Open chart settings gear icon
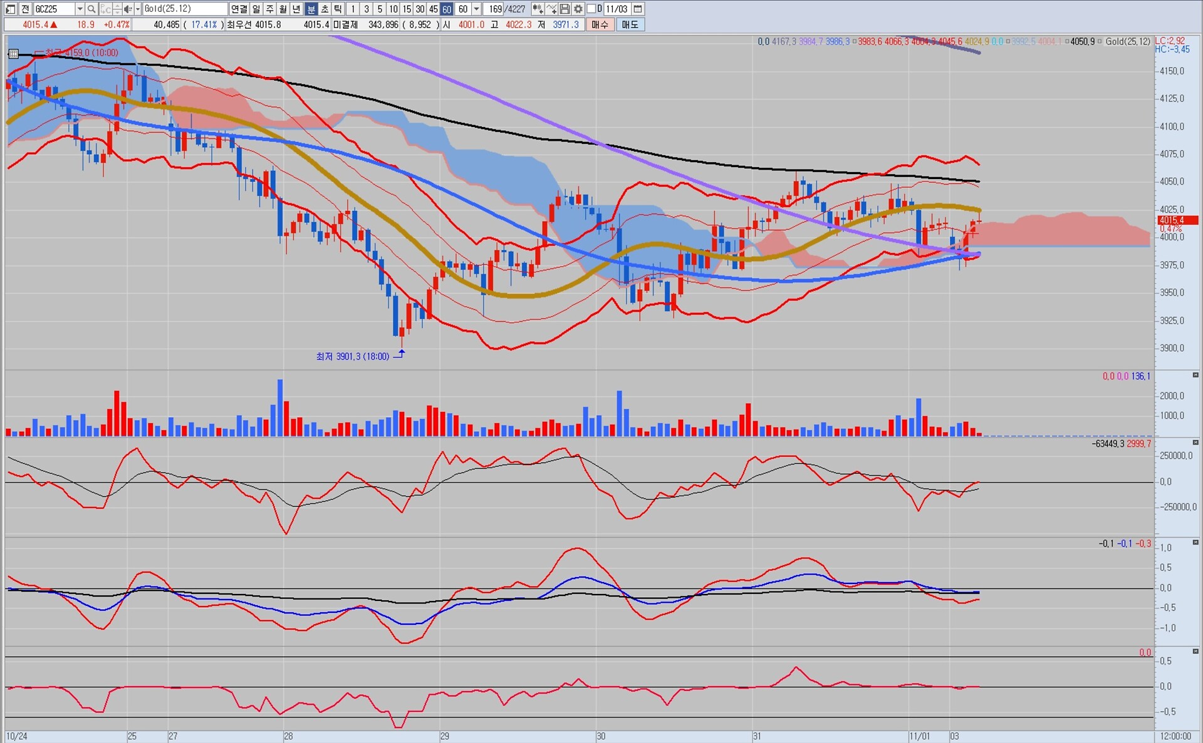The width and height of the screenshot is (1203, 743). [x=578, y=9]
